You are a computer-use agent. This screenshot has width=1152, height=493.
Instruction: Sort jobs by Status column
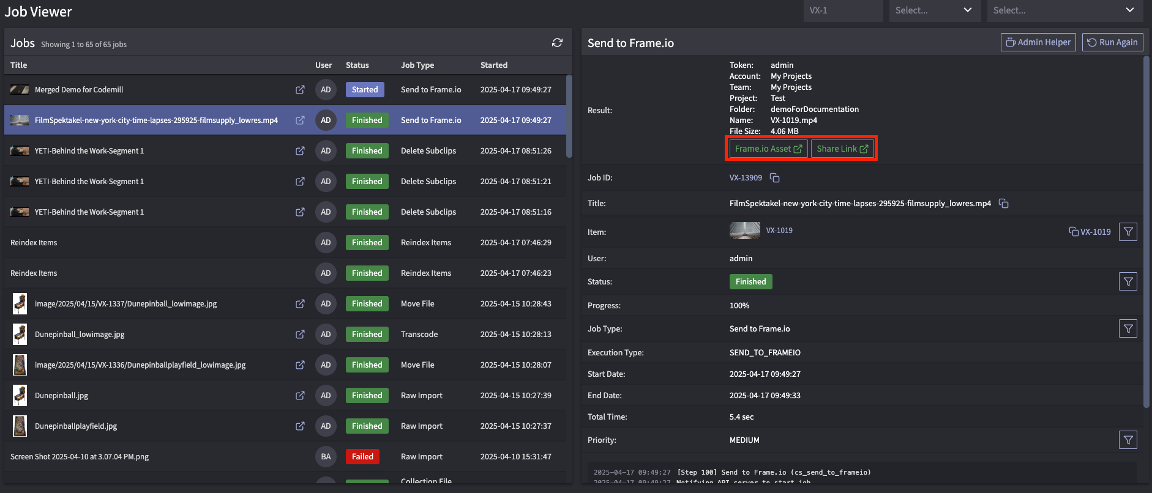tap(357, 65)
